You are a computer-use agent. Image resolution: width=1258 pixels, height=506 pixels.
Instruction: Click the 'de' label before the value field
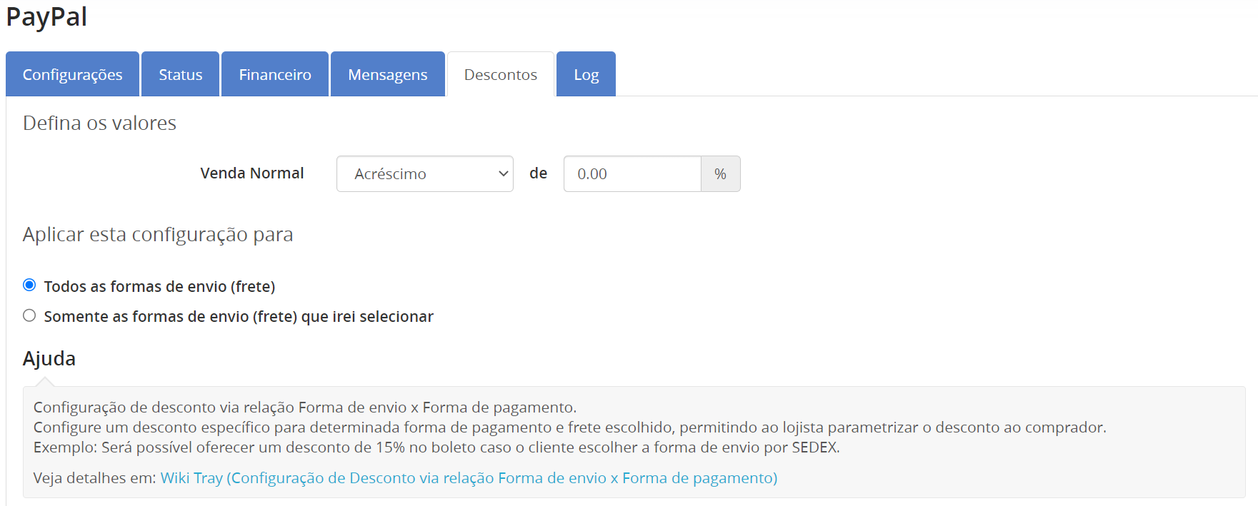[x=539, y=173]
